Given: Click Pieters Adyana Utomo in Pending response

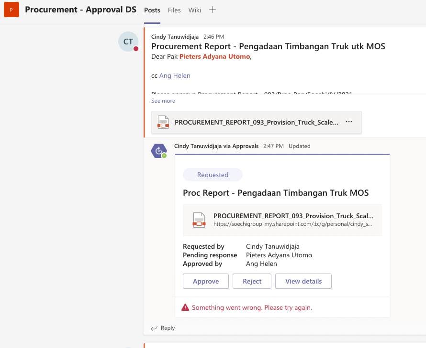Looking at the screenshot, I should 279,255.
